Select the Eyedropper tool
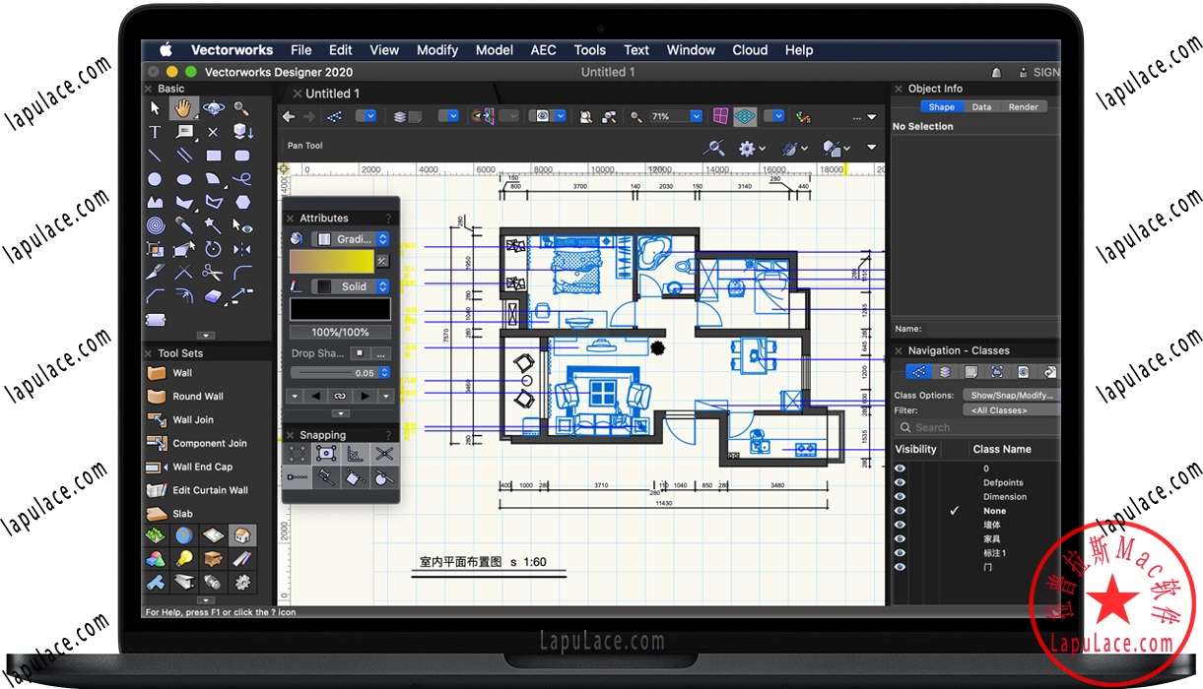The image size is (1203, 689). [183, 226]
